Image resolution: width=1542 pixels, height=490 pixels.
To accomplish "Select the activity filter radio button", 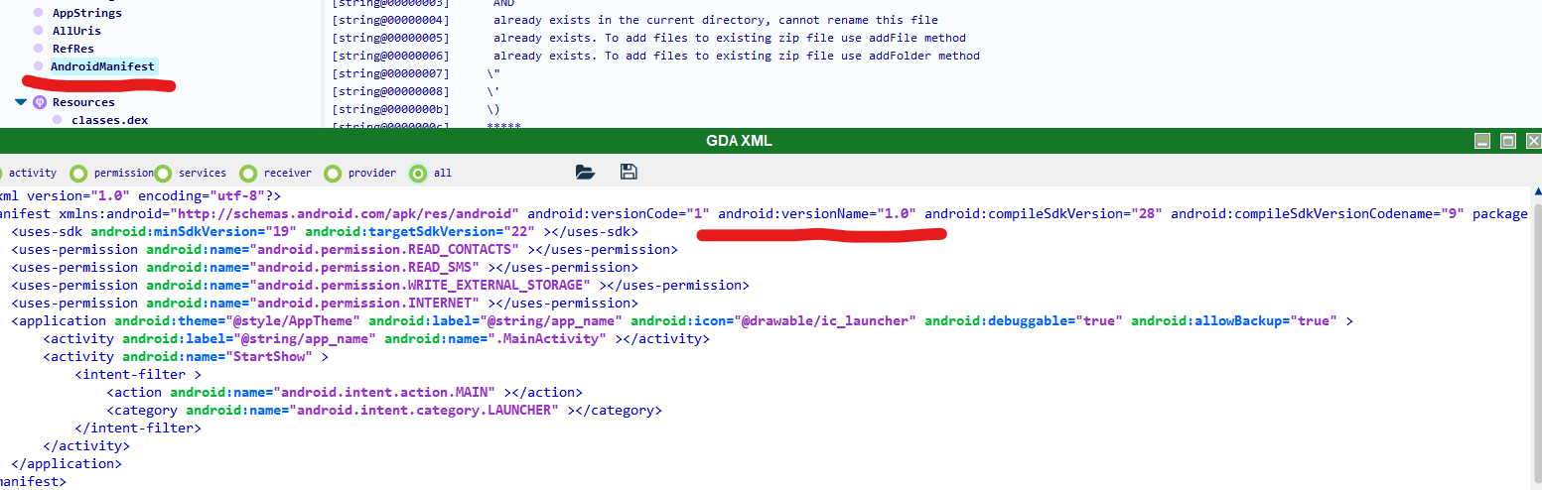I will (1, 173).
